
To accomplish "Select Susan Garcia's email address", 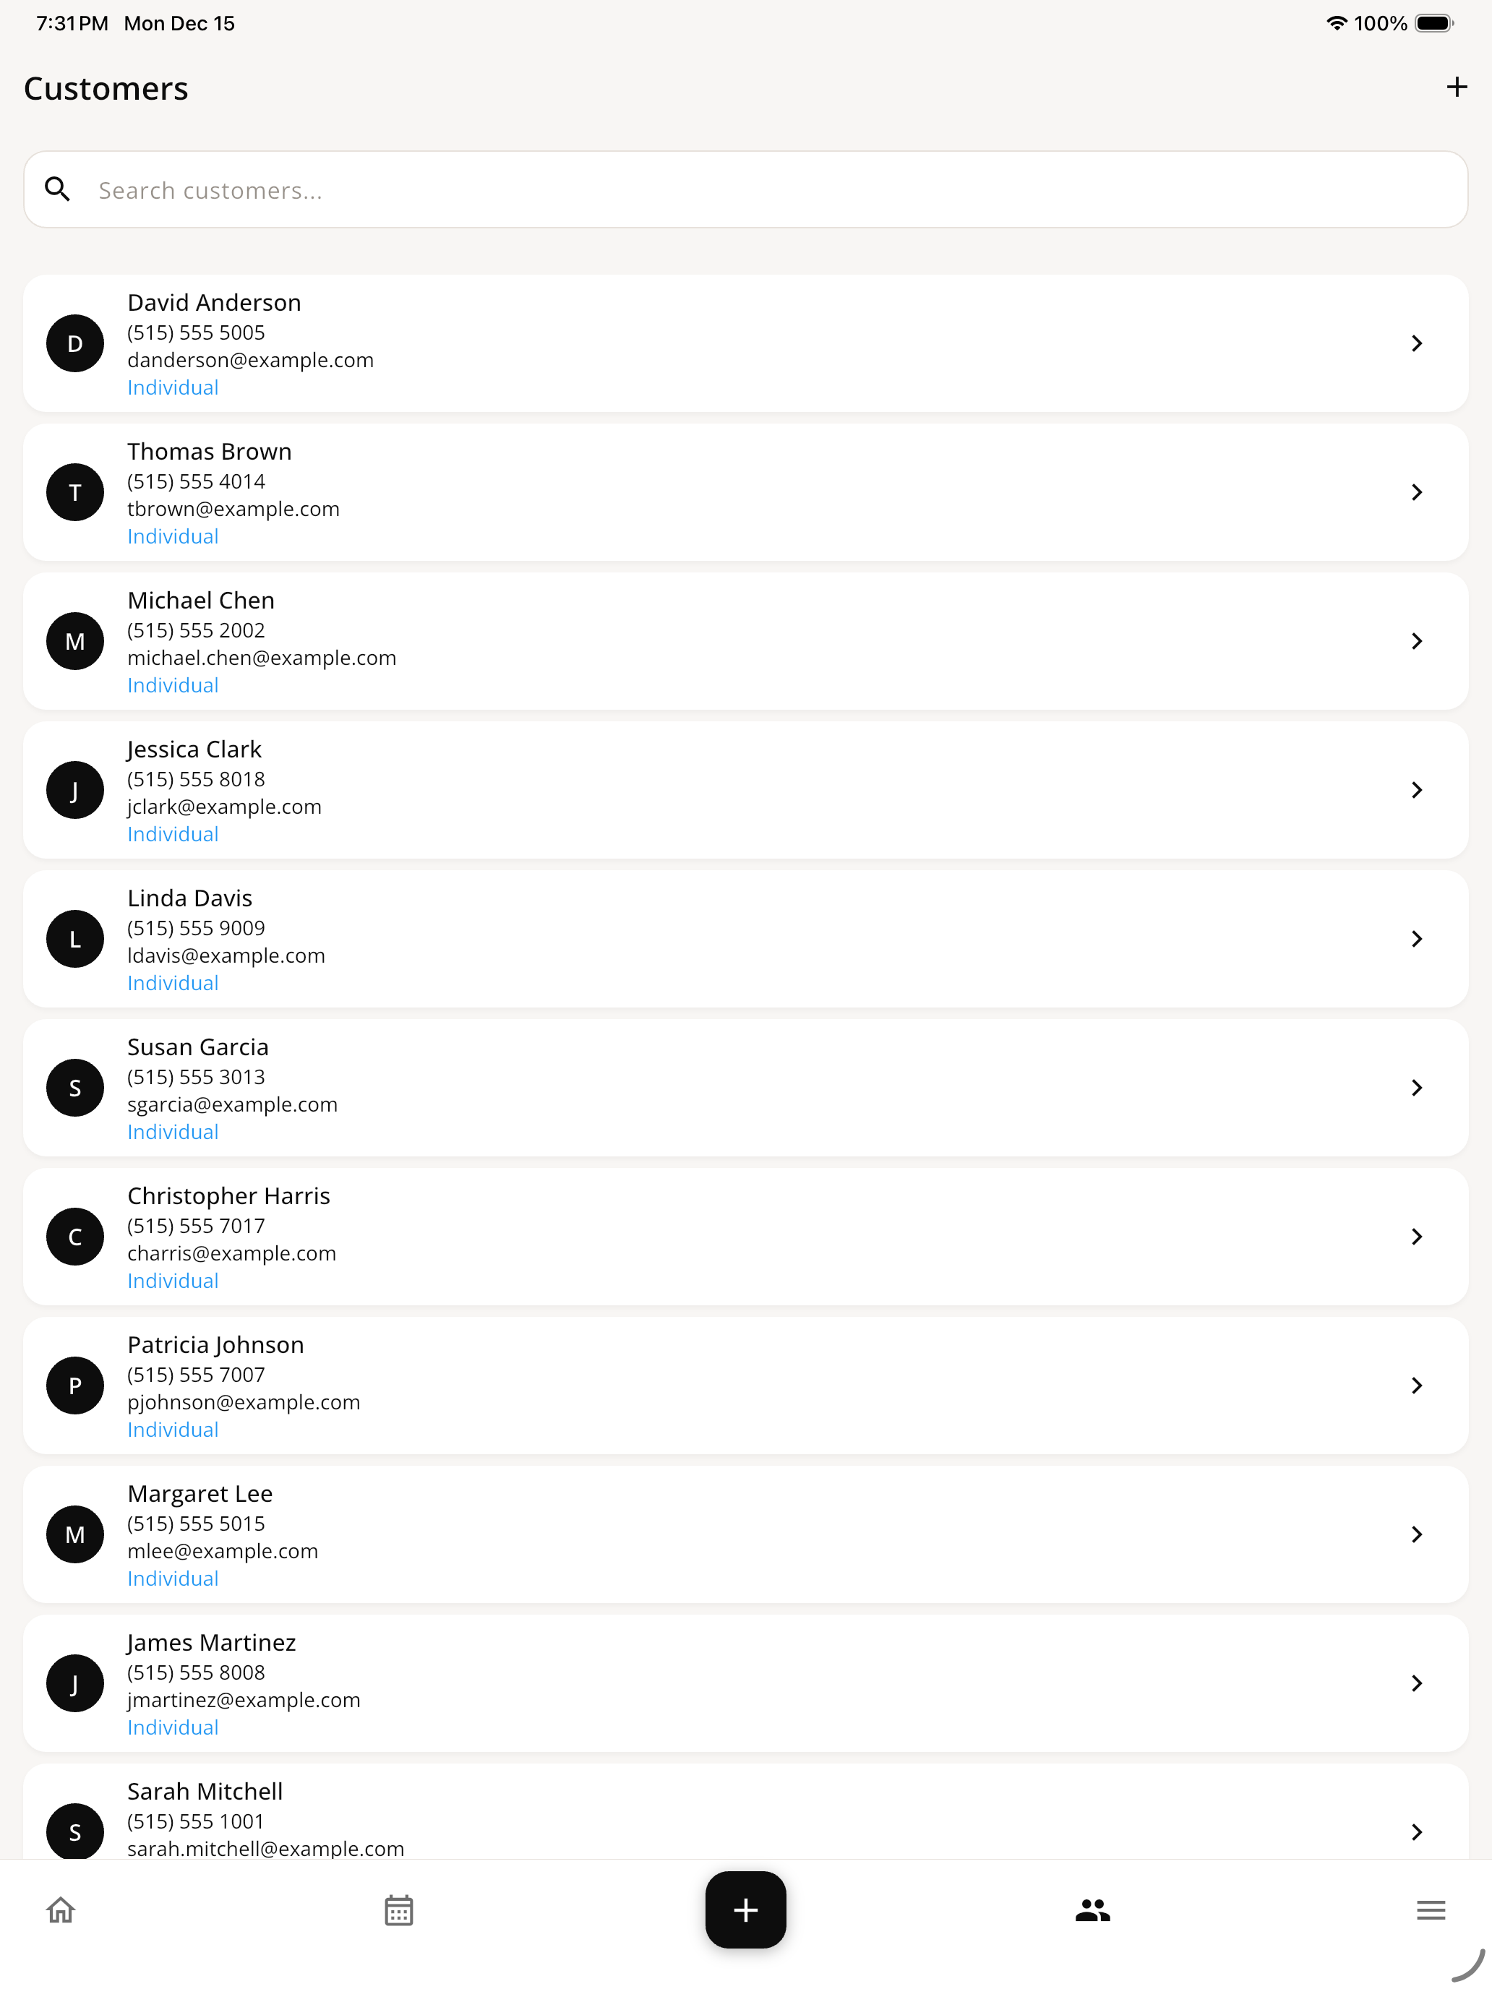I will coord(232,1104).
